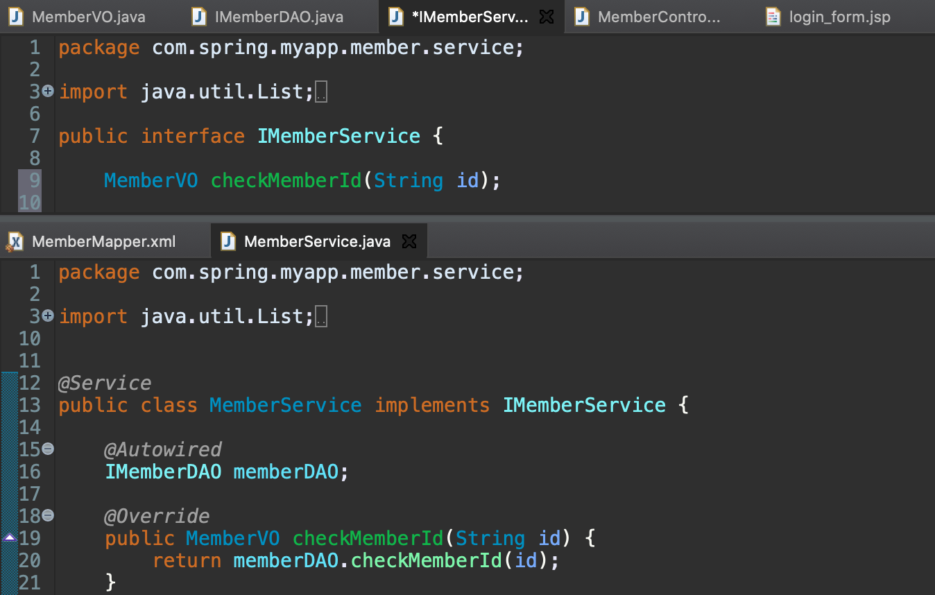
Task: Click the collapsed imports placeholder in top editor
Action: (321, 93)
